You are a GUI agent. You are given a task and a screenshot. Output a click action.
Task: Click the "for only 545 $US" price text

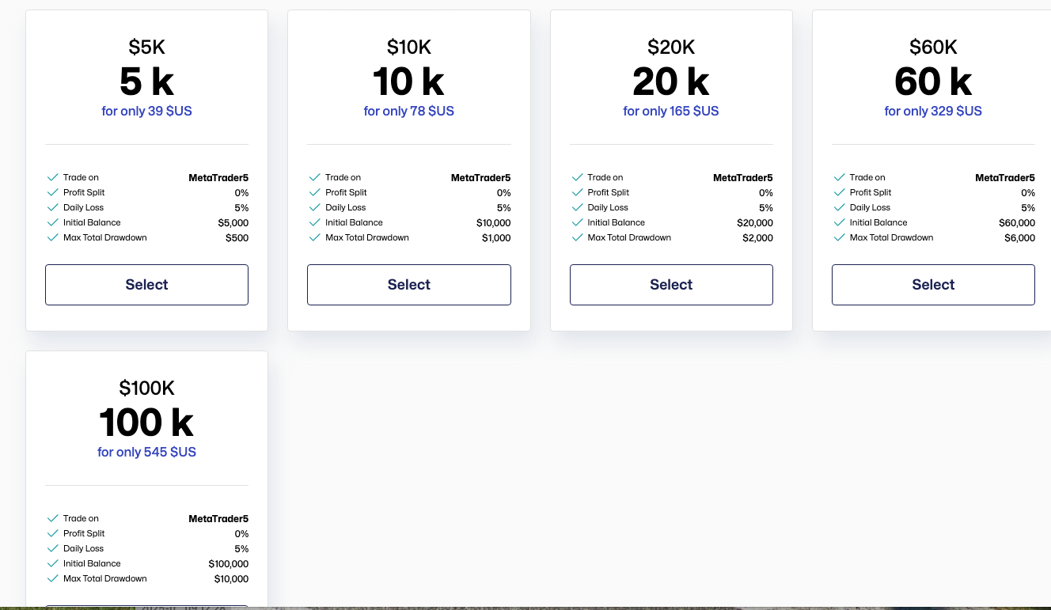(x=146, y=452)
